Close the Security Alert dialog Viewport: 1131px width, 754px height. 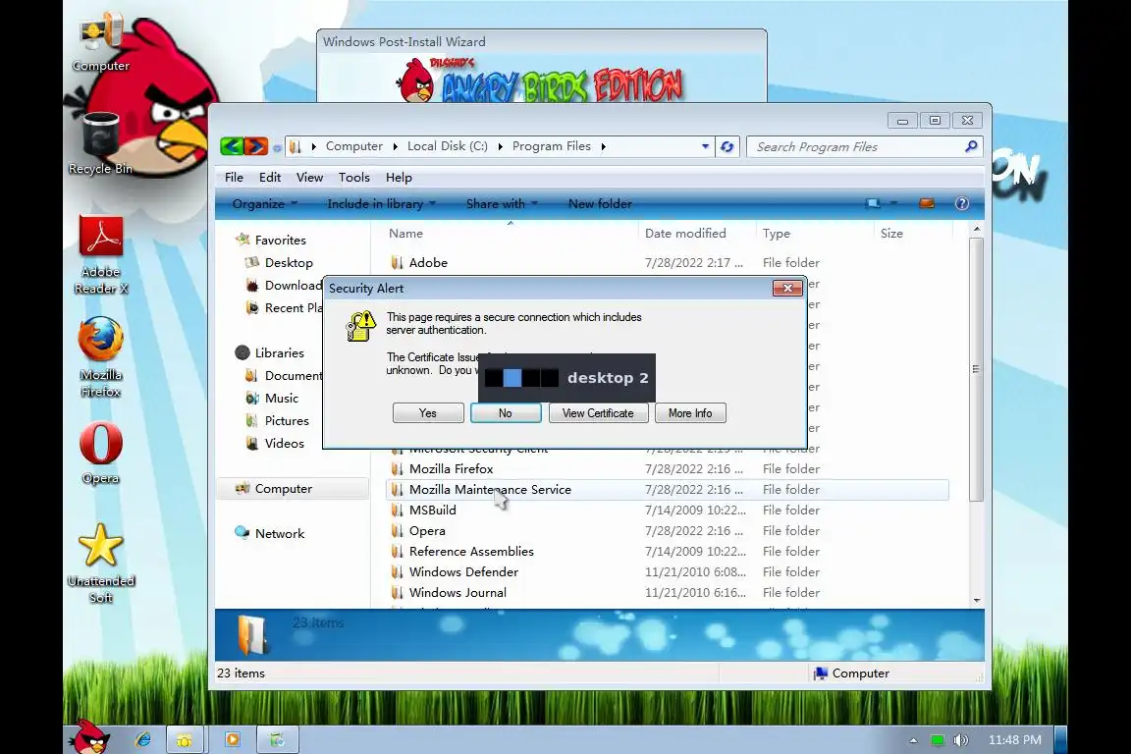(x=787, y=288)
